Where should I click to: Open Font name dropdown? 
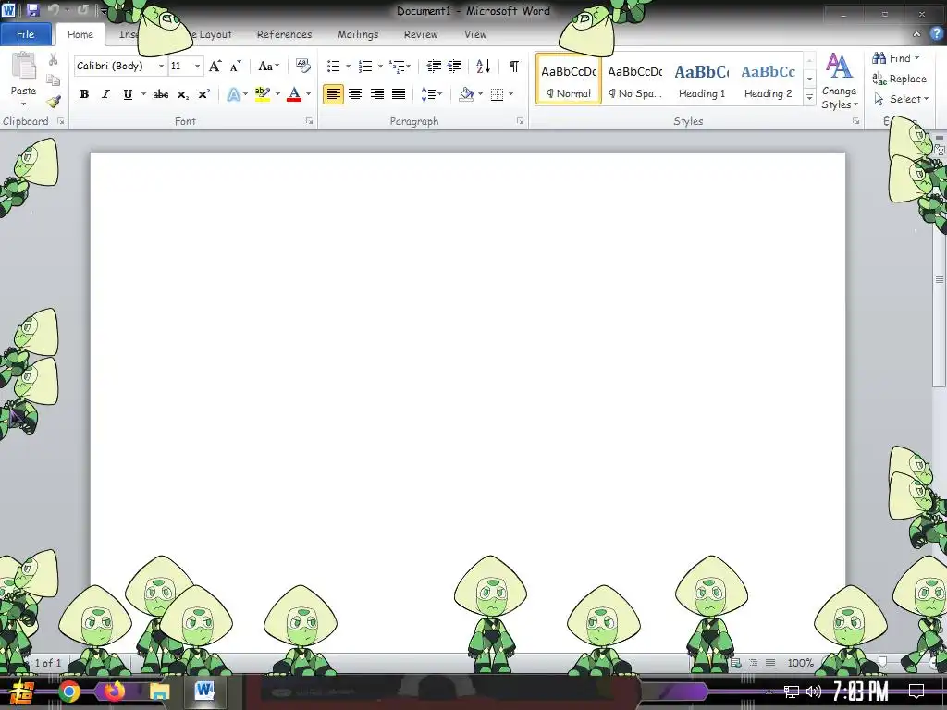(x=161, y=66)
